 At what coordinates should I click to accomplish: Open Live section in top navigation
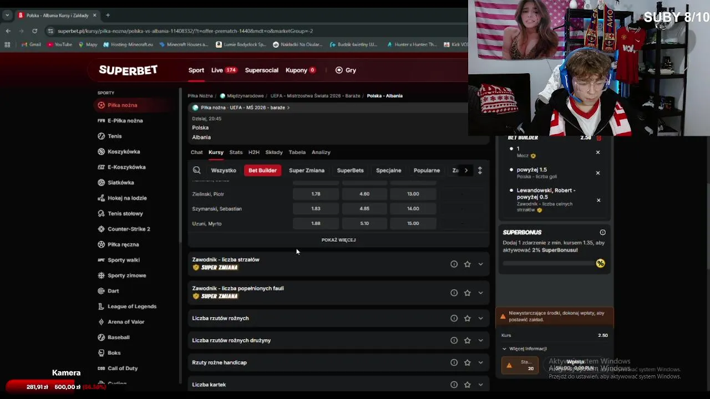tap(224, 70)
